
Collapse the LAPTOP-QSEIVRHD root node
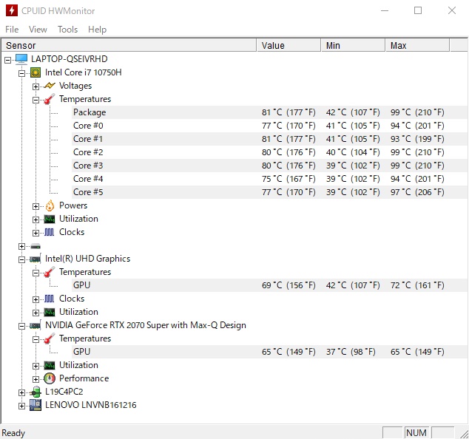[8, 60]
